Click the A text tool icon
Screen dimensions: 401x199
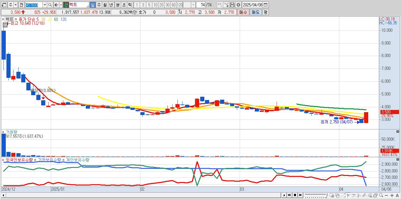coord(397,195)
